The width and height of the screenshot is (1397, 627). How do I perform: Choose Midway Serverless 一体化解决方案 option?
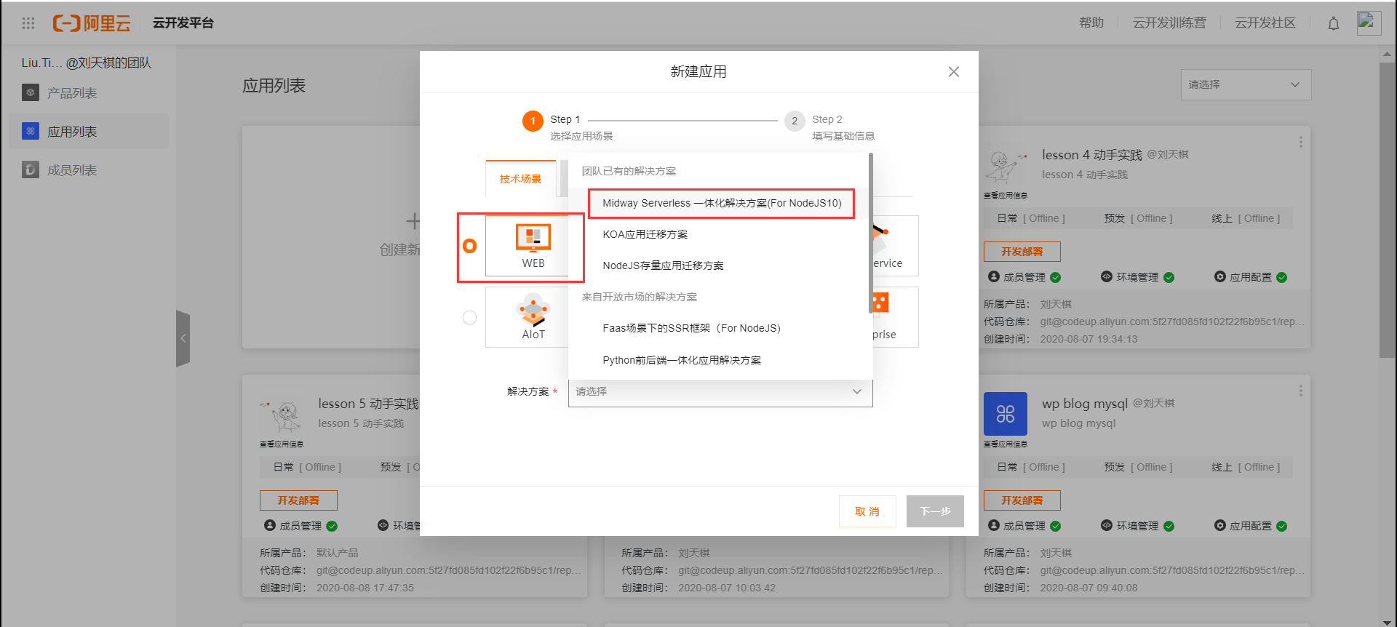tap(722, 203)
